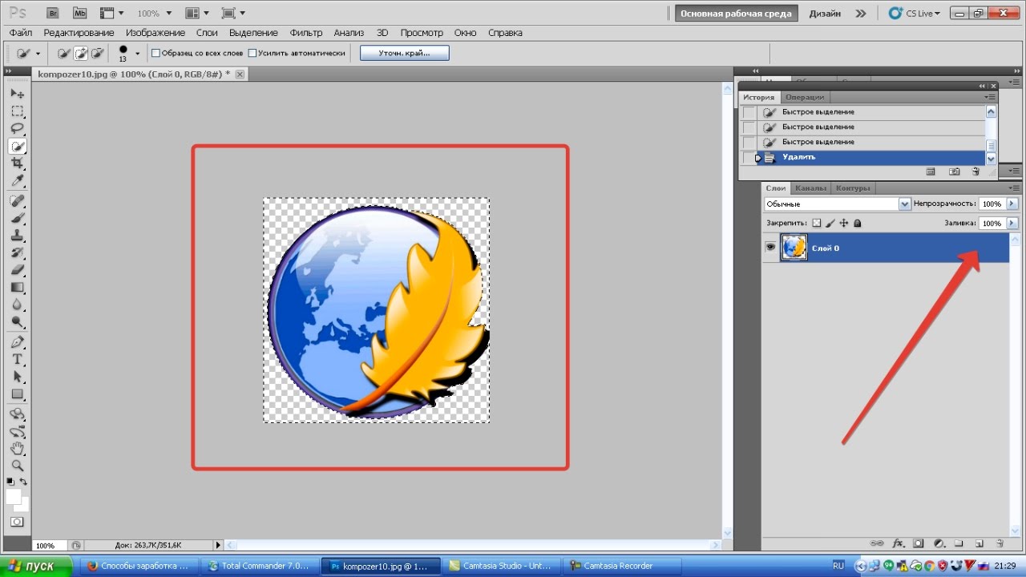Switch to the 'Каналы' tab

point(810,188)
